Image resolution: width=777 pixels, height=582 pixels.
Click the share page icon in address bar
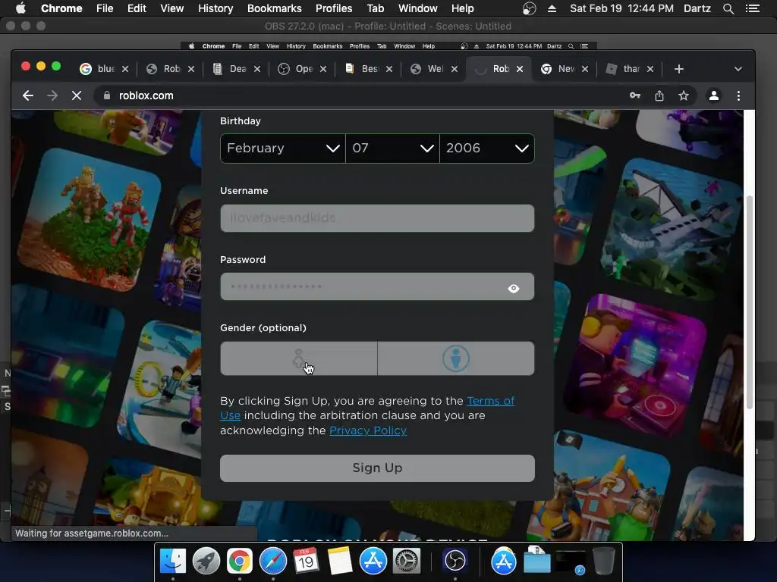coord(659,95)
